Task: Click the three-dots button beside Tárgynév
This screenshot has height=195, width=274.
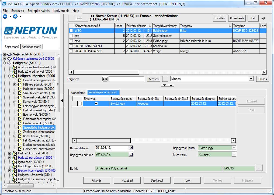Action: click(x=105, y=79)
